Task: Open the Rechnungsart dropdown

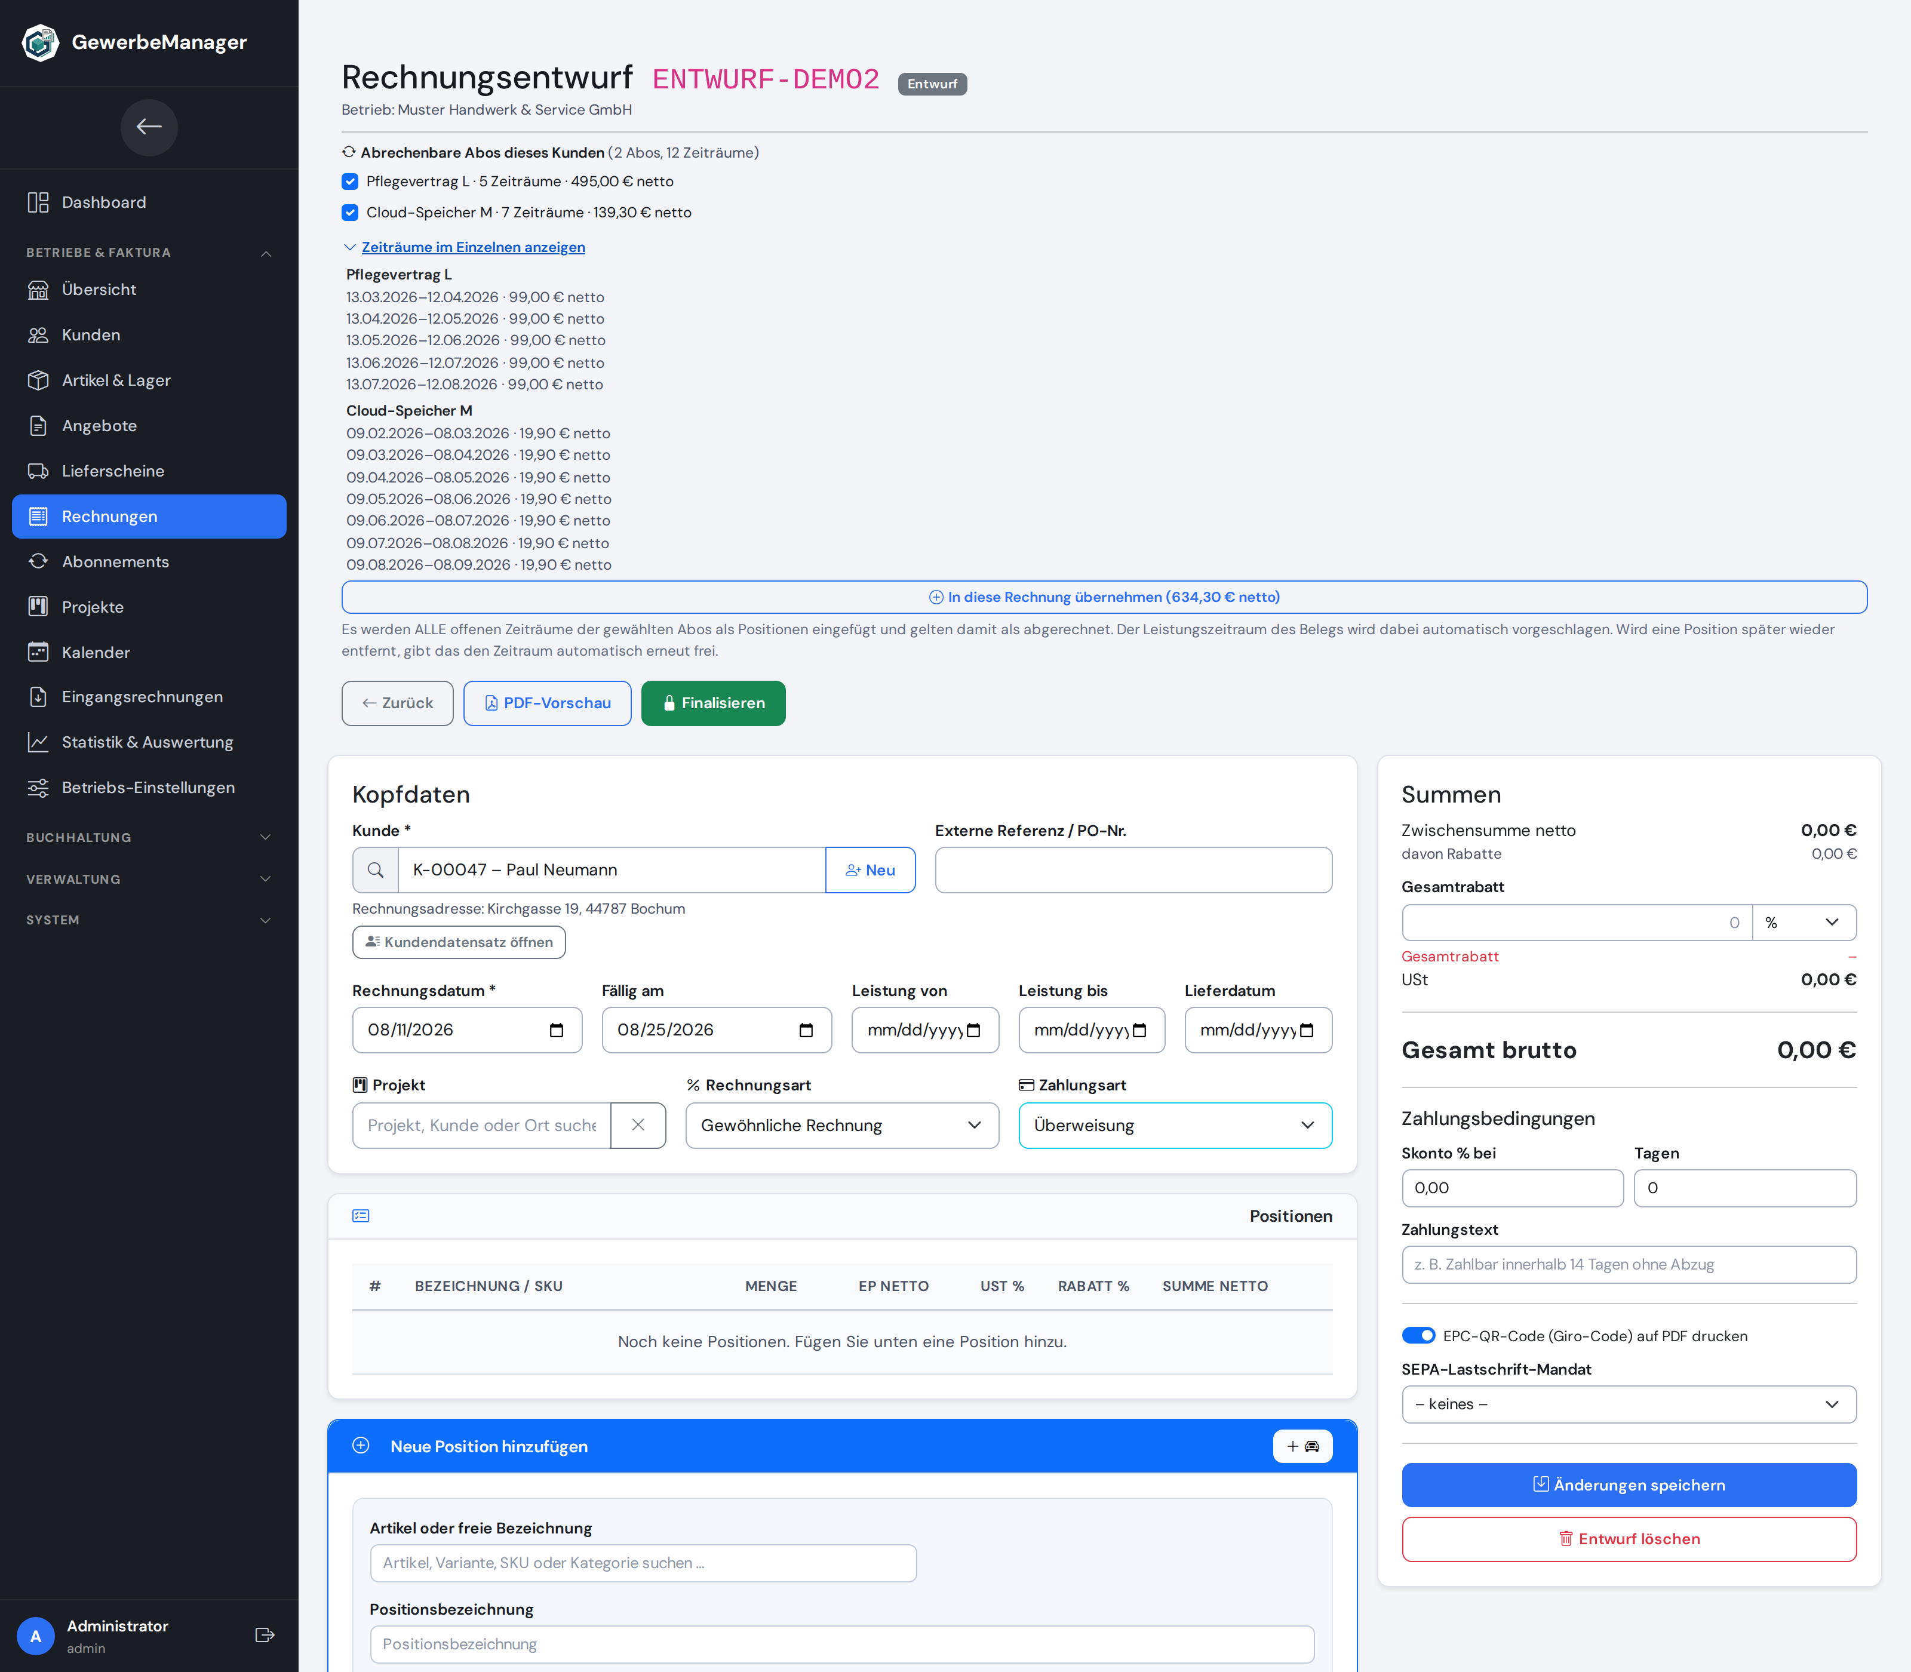Action: (841, 1125)
